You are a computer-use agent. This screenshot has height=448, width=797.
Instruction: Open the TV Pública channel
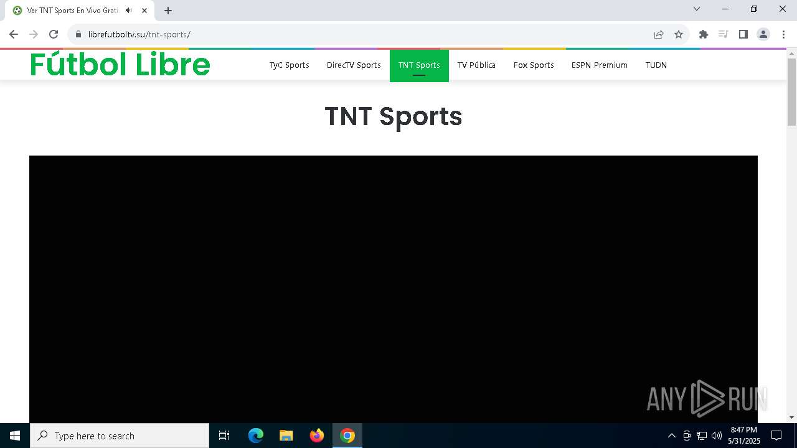tap(476, 65)
